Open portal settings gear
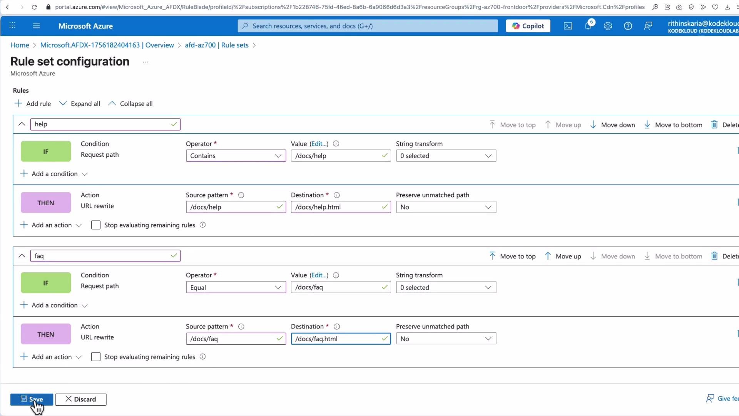This screenshot has width=739, height=416. tap(608, 26)
